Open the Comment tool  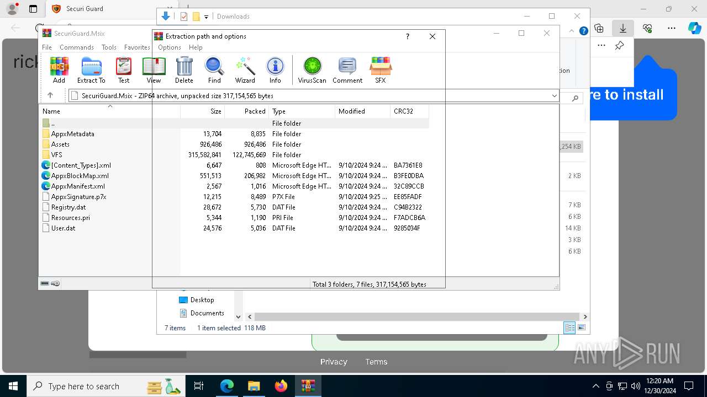347,70
